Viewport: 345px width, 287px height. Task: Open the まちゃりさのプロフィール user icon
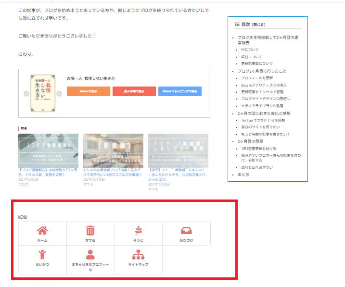pos(90,254)
